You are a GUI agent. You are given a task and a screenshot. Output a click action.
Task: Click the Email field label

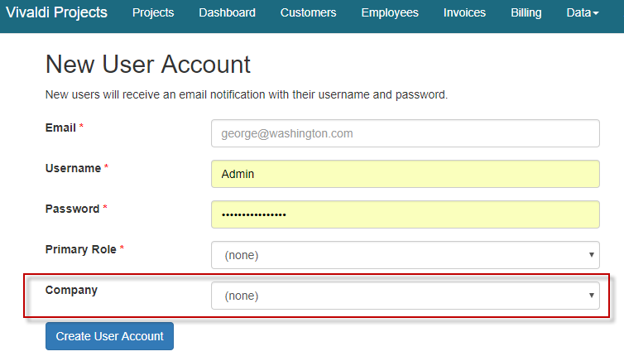coord(60,128)
